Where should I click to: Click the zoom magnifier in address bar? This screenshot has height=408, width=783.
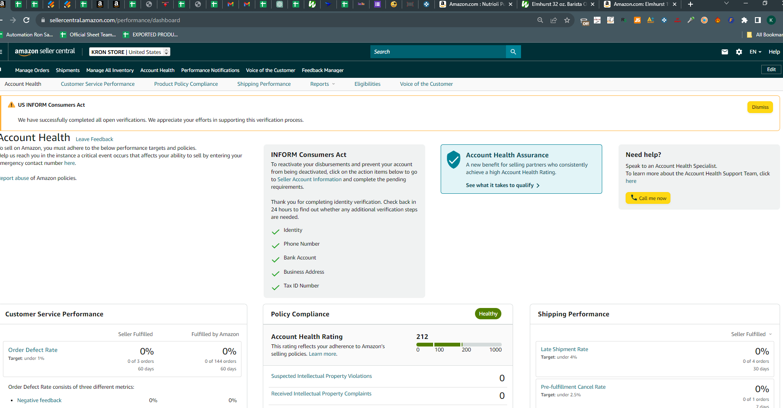coord(540,20)
